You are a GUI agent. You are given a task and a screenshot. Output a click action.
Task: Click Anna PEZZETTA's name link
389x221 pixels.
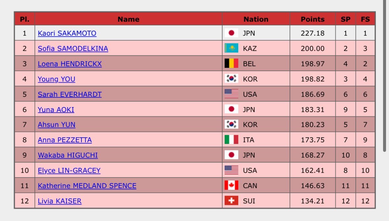65,140
